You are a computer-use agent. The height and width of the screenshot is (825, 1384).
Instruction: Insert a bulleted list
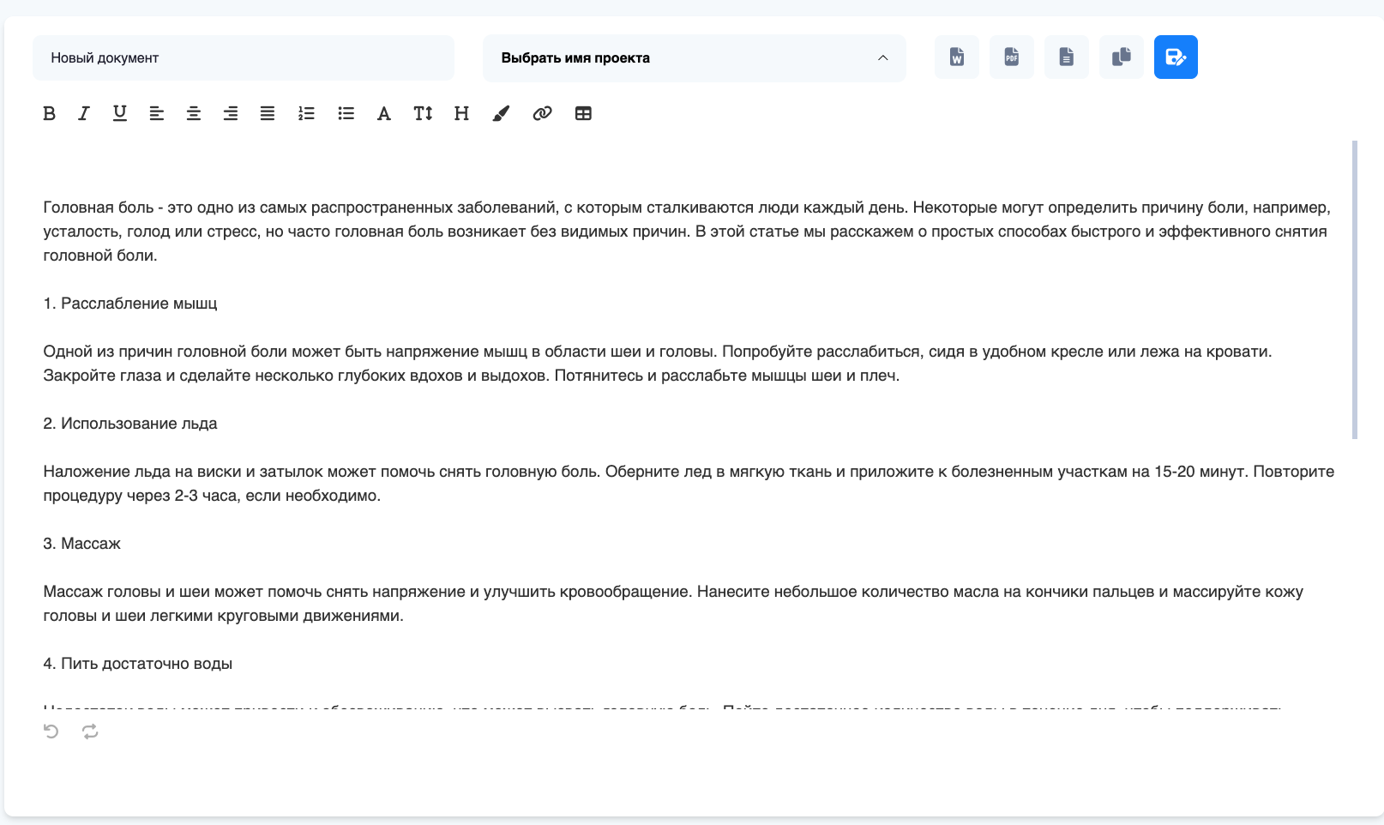(x=346, y=113)
